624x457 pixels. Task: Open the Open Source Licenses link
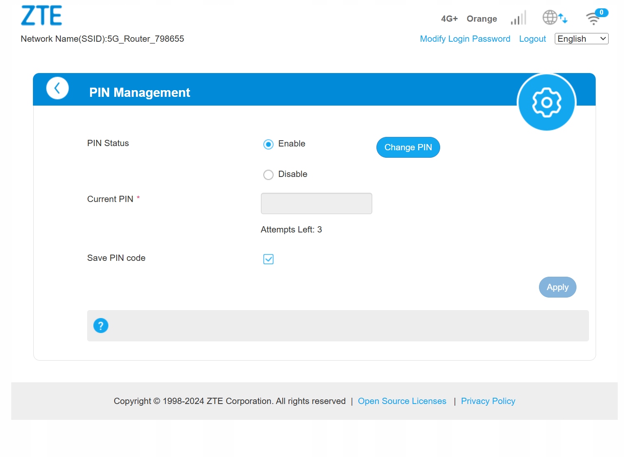tap(402, 401)
